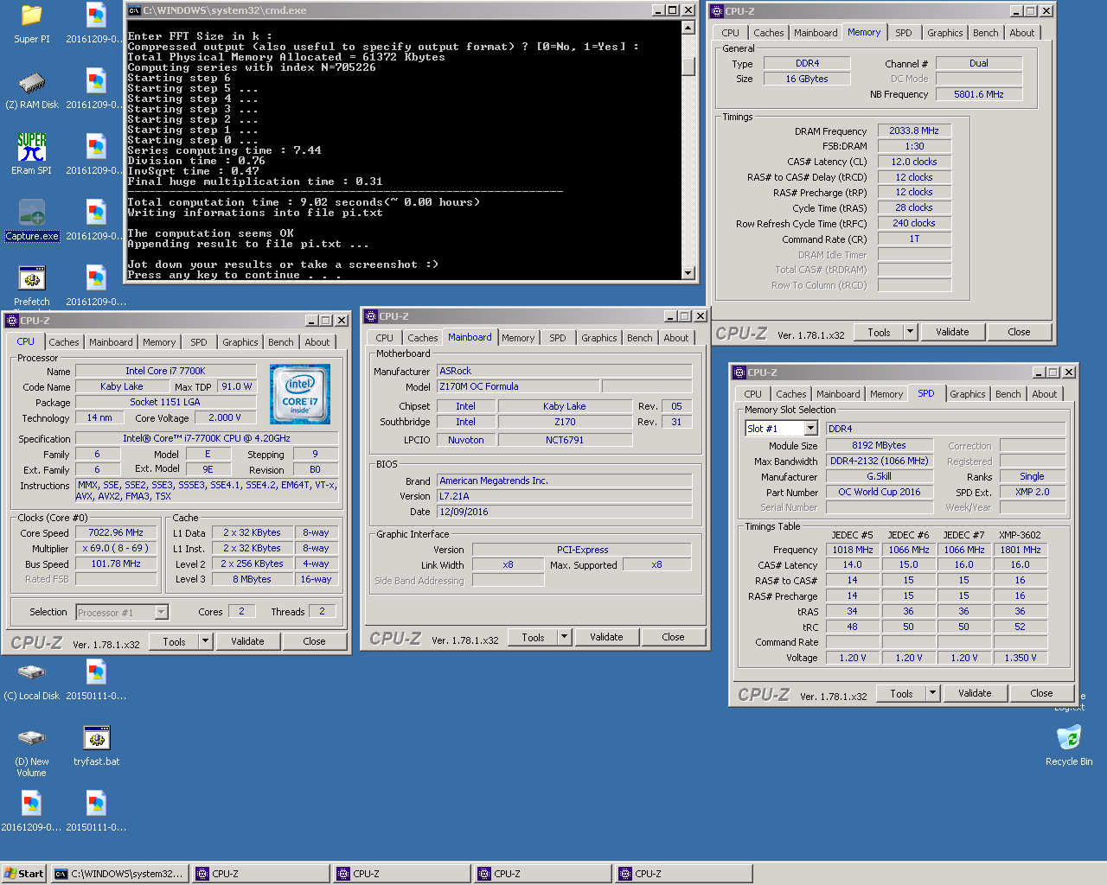Screen dimensions: 1107x885
Task: Open the Prefetch desktop icon
Action: pyautogui.click(x=32, y=279)
